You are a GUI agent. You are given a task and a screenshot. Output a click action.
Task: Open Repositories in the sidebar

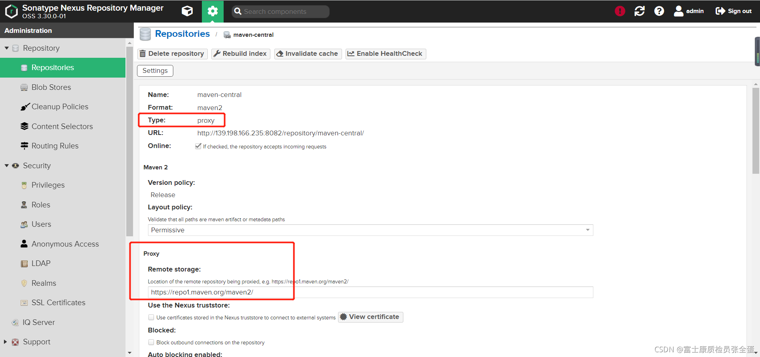63,68
